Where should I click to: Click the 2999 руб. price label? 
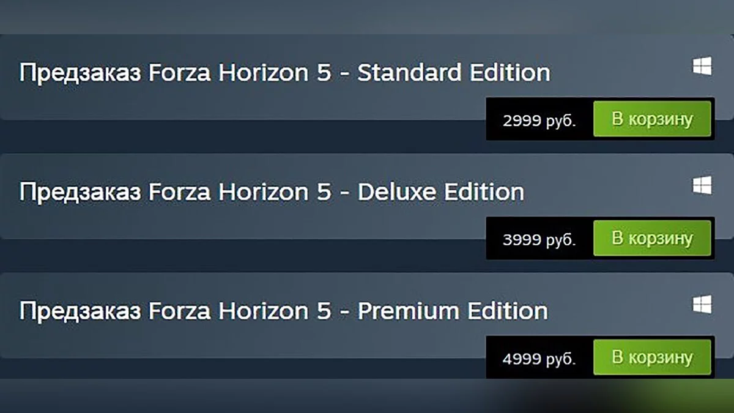(x=539, y=121)
